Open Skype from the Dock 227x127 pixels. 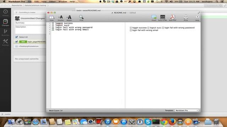tap(148, 122)
